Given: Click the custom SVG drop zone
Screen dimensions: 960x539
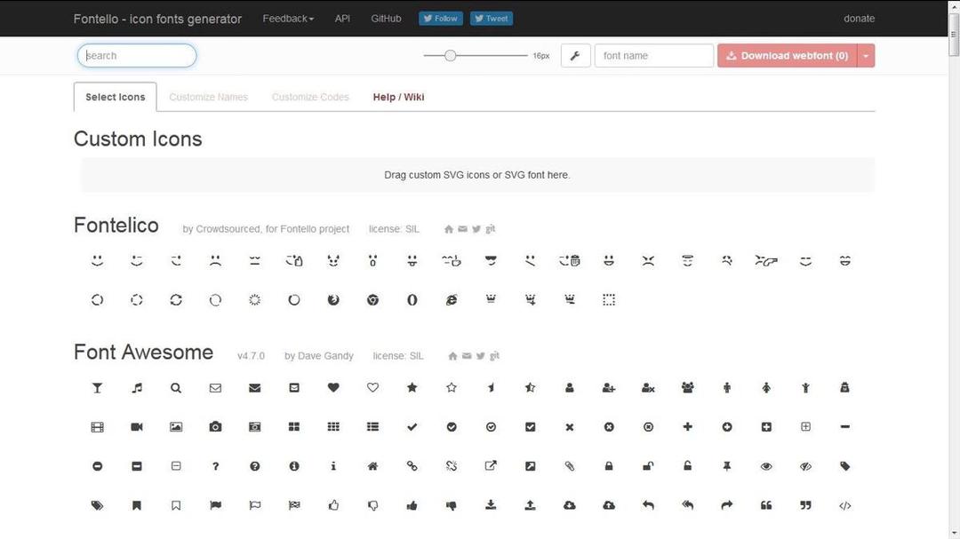Looking at the screenshot, I should pyautogui.click(x=477, y=175).
